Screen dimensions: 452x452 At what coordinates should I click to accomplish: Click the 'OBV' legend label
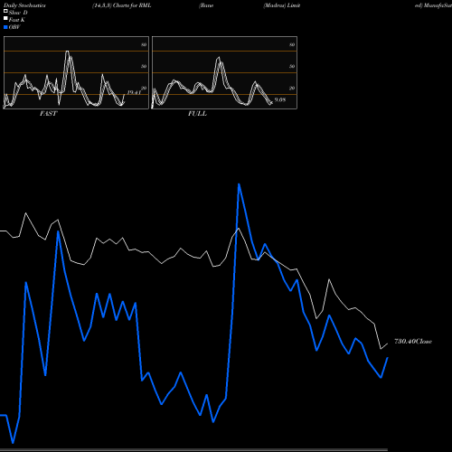click(x=14, y=27)
